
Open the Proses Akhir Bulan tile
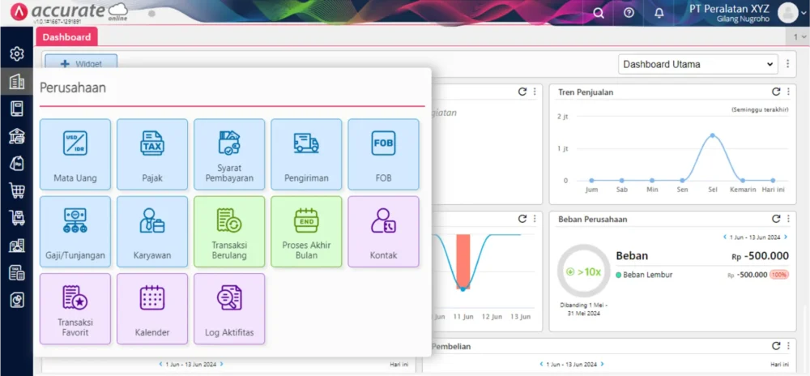306,232
